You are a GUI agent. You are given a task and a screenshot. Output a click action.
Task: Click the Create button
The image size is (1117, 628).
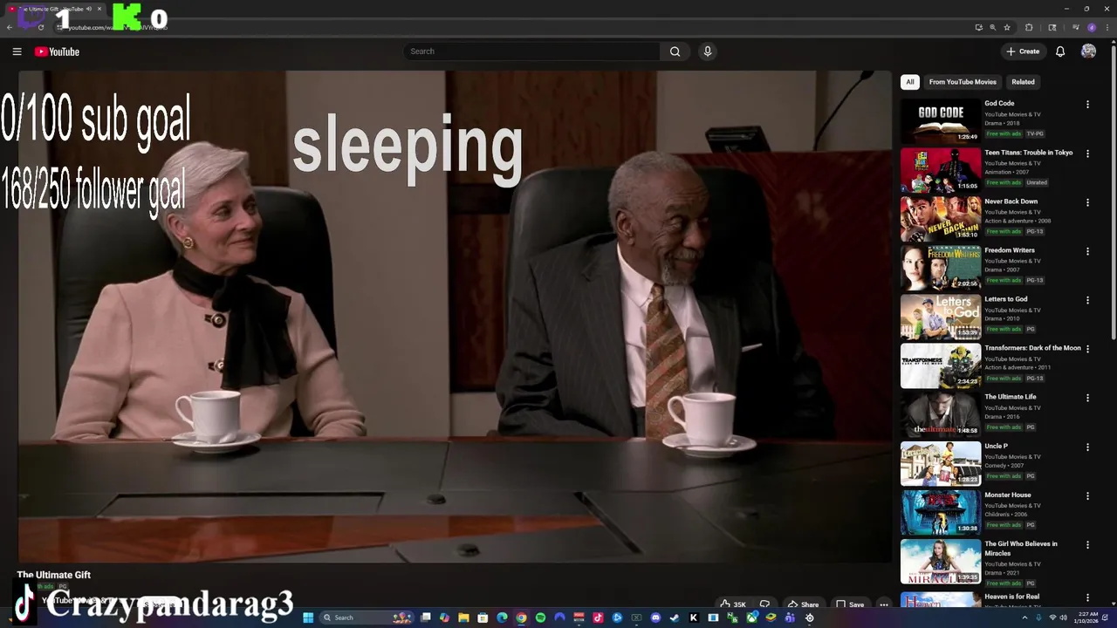tap(1023, 51)
